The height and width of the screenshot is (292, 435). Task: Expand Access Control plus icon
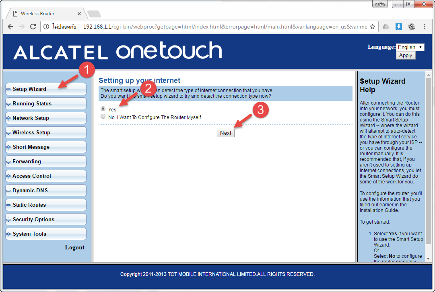(8, 176)
